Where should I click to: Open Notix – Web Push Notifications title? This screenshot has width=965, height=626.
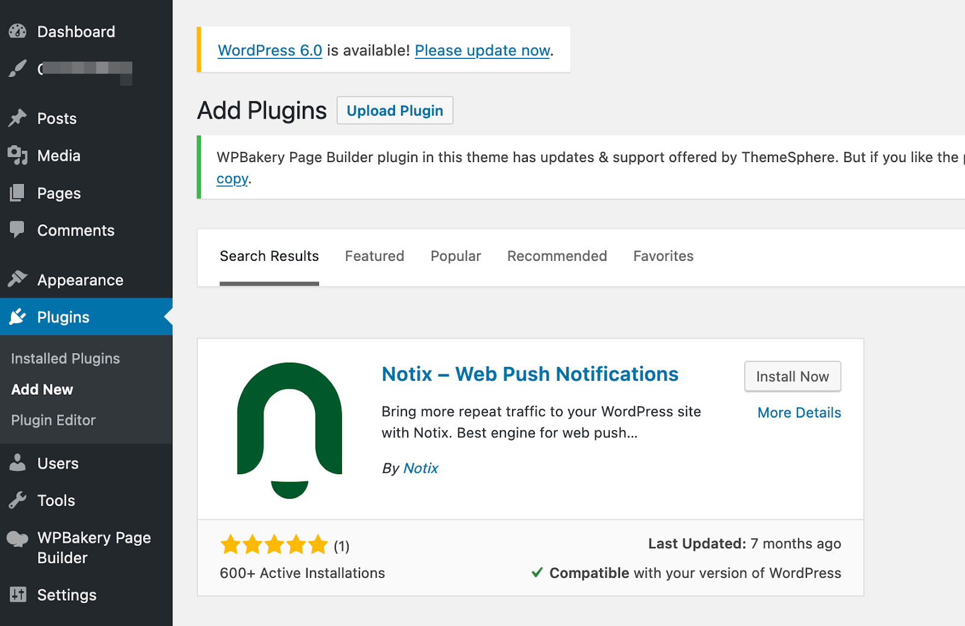(530, 374)
